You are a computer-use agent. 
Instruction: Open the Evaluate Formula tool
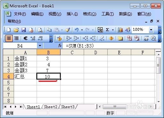153,38
